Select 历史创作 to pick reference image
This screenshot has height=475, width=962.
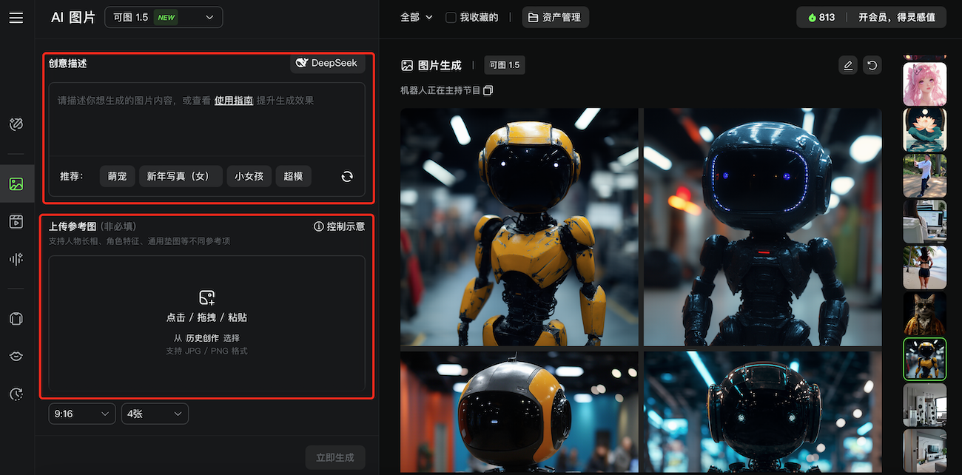[x=202, y=337]
